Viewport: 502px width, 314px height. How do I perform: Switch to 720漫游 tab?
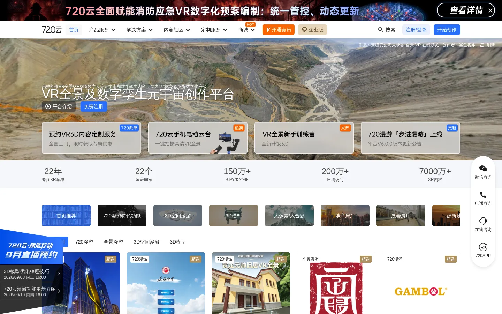pos(84,242)
